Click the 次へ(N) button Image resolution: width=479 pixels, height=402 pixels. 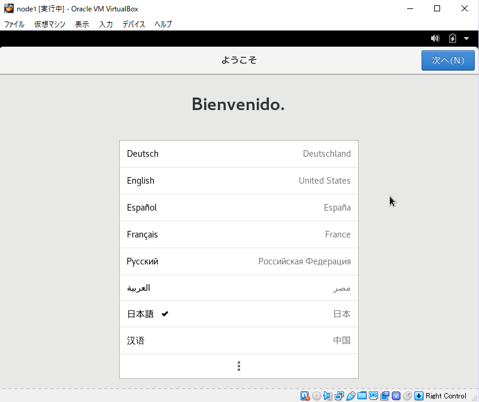click(x=448, y=60)
